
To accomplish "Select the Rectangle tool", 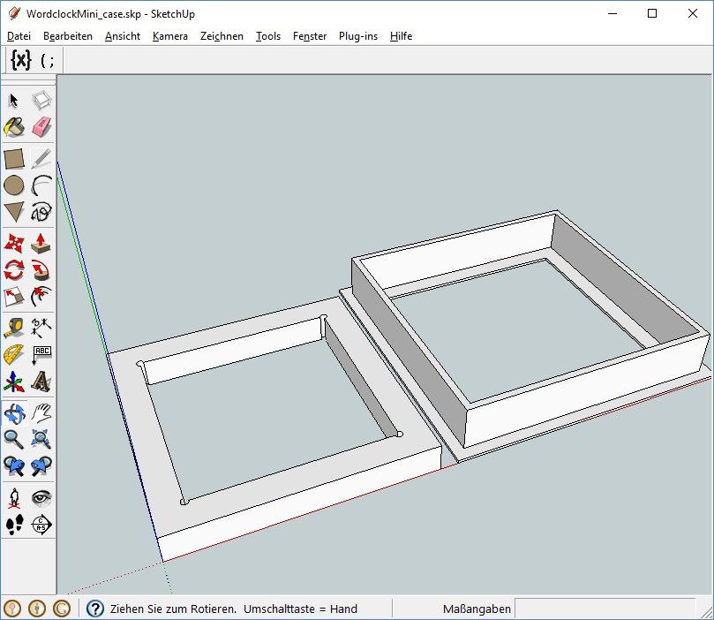I will coord(14,159).
